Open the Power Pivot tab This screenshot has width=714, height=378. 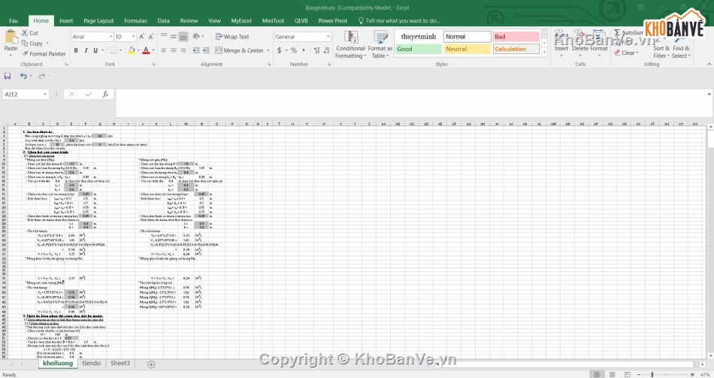pos(332,20)
